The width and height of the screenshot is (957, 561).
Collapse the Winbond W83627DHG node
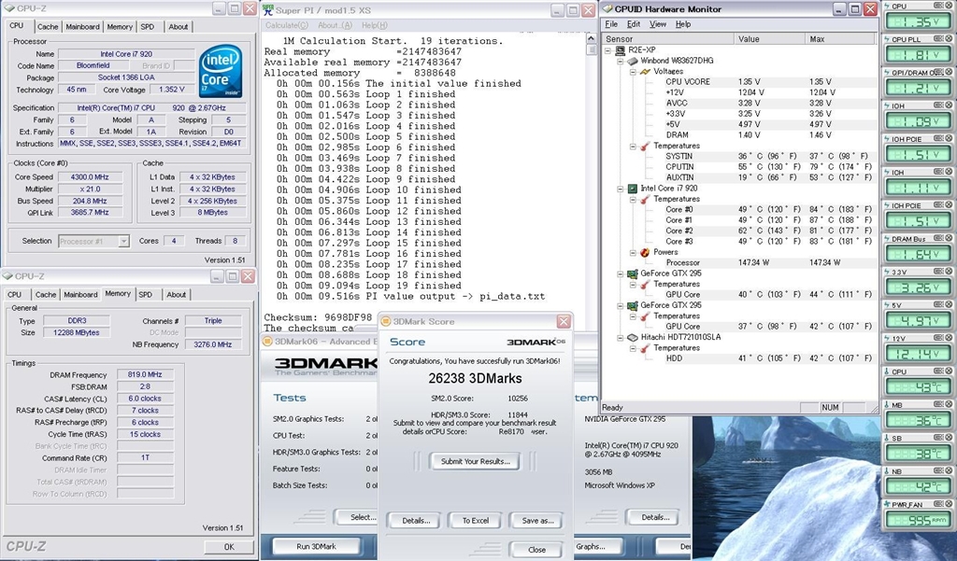[621, 61]
